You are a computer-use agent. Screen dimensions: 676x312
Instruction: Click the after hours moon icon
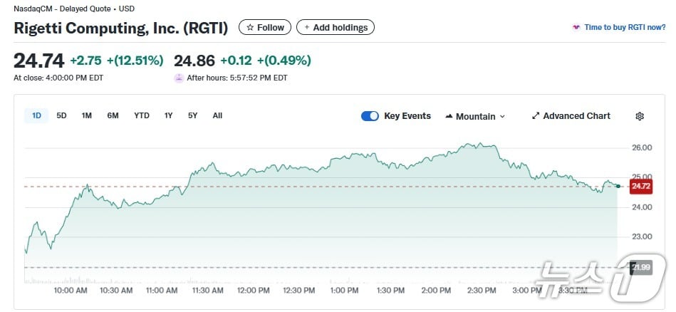coord(179,78)
